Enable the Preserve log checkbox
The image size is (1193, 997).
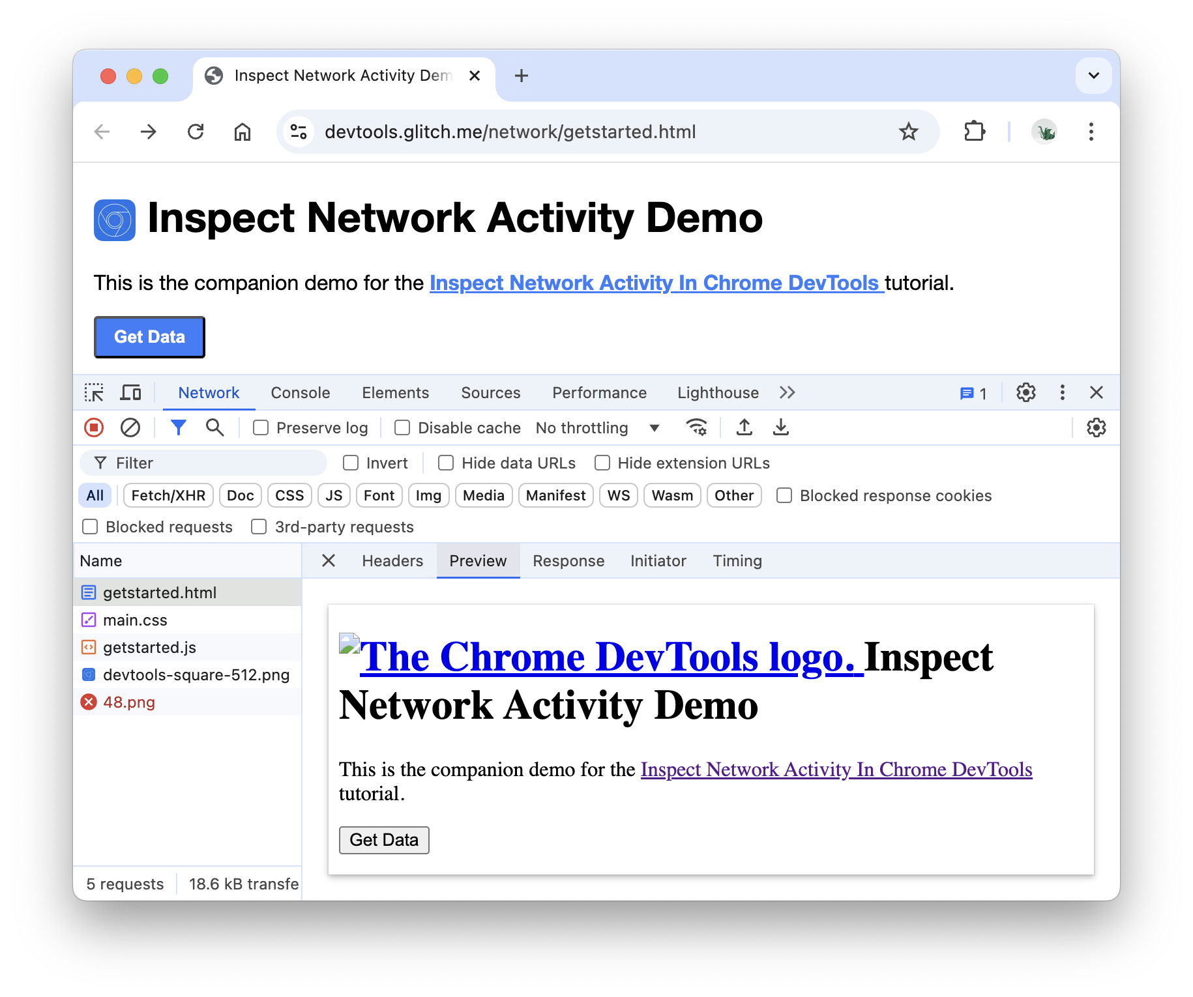coord(261,427)
